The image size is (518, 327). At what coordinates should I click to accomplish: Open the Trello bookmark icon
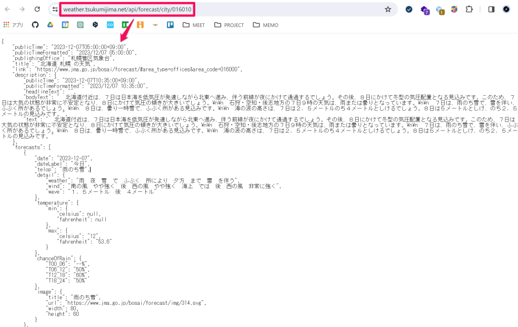pos(170,24)
